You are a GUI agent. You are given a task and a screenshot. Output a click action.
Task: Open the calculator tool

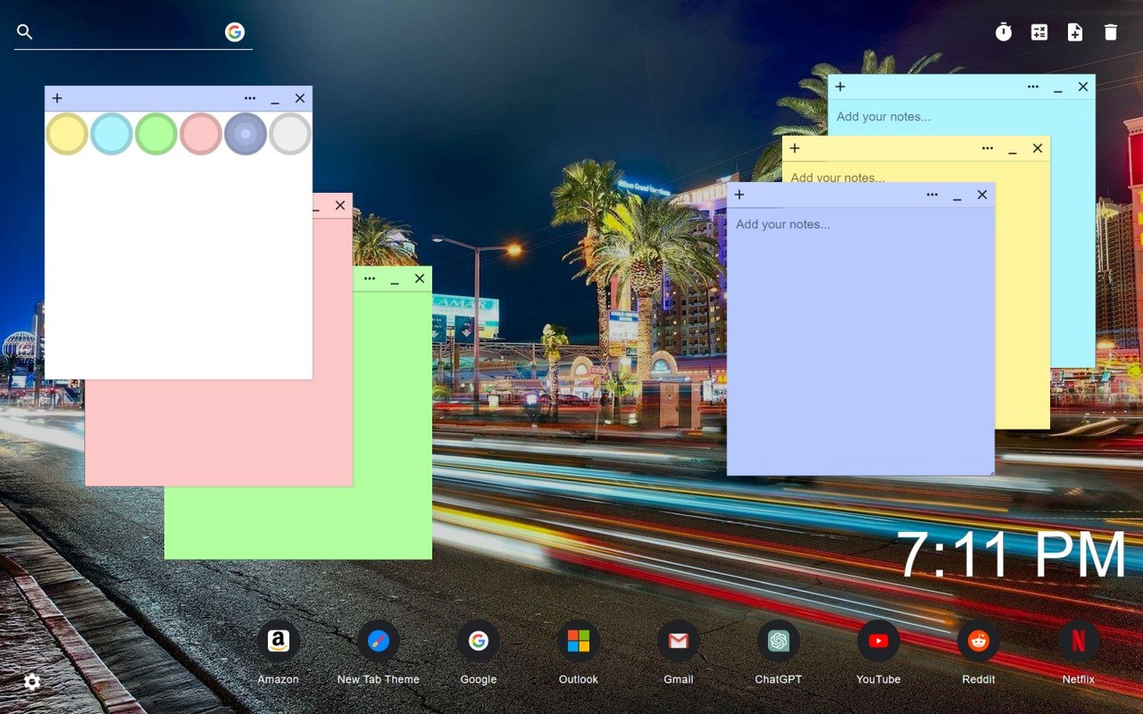point(1039,32)
